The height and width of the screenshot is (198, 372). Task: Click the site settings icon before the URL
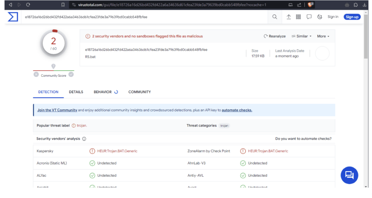click(74, 5)
